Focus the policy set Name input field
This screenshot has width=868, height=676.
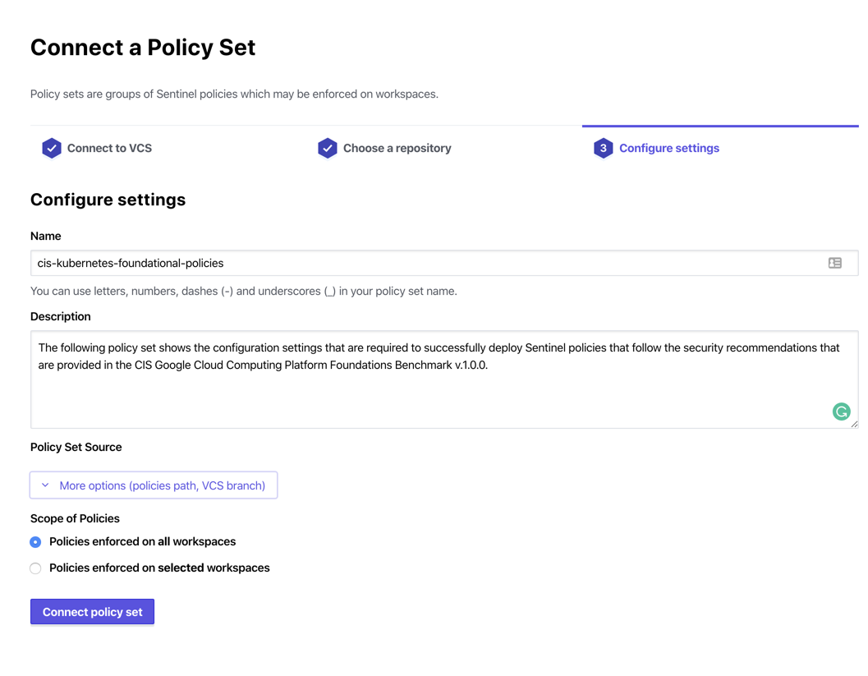[444, 263]
